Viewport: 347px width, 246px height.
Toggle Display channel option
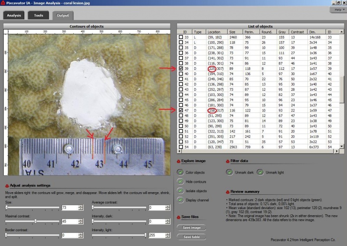180,200
